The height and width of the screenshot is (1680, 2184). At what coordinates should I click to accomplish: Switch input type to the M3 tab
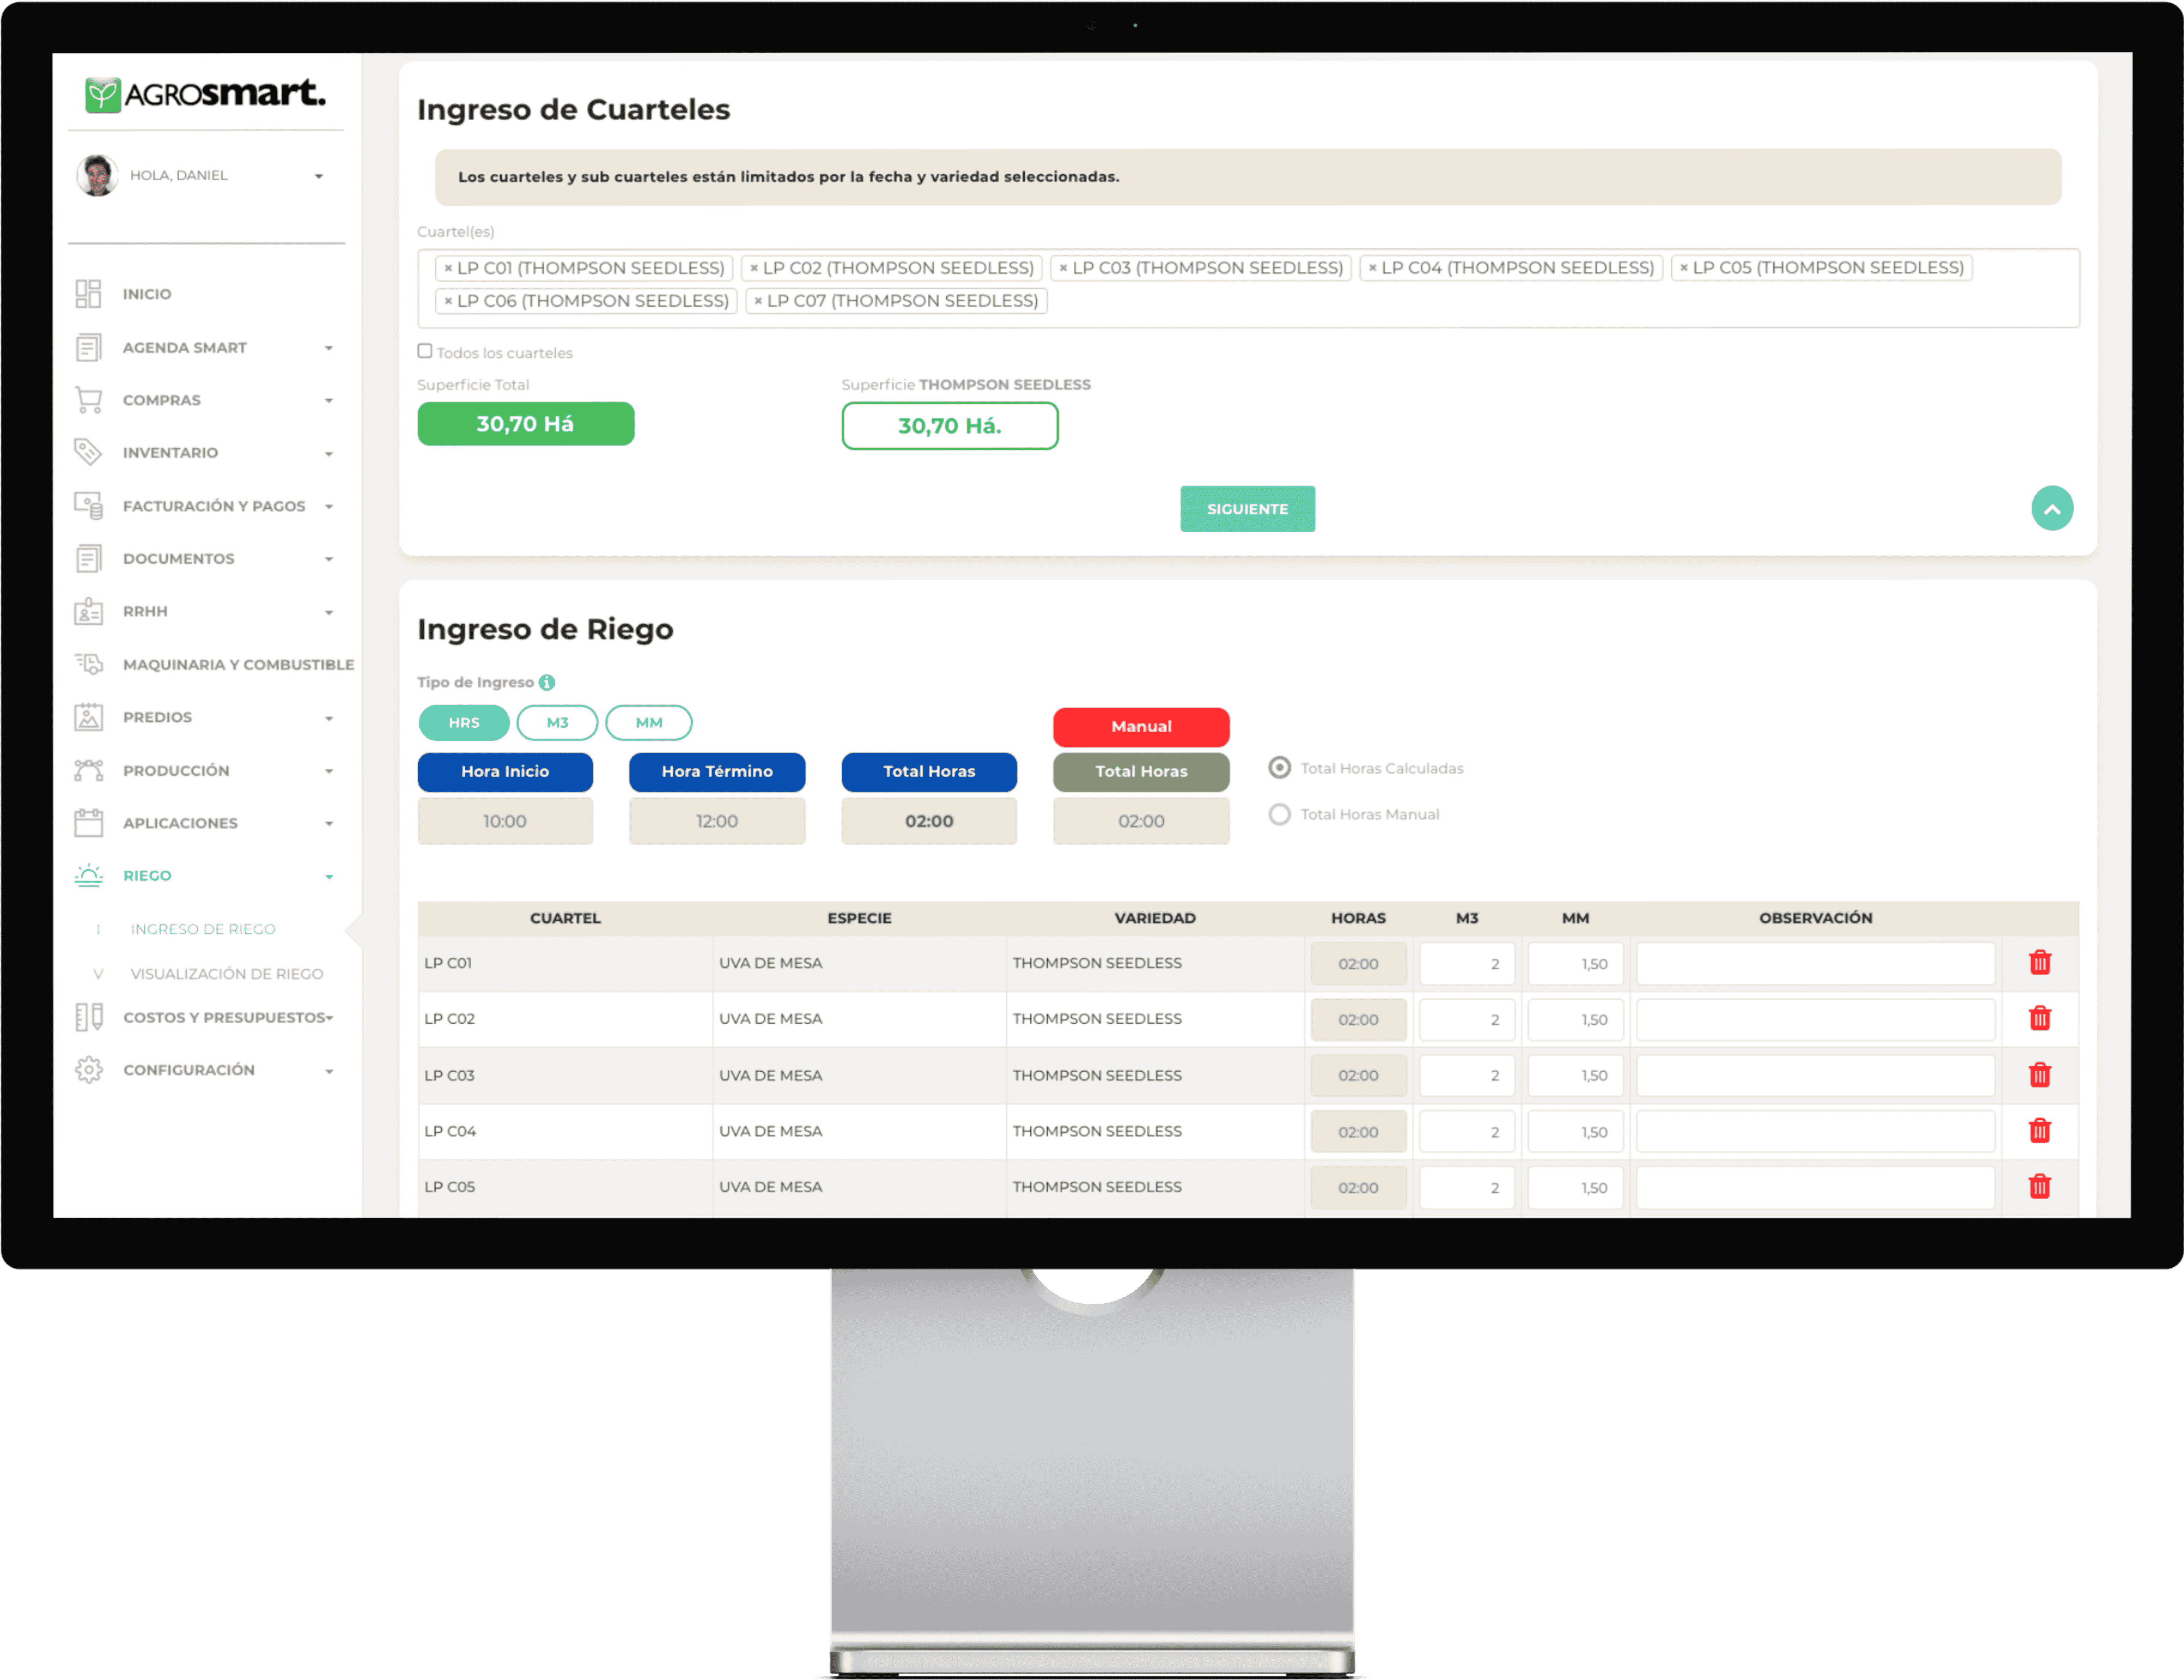[x=557, y=722]
